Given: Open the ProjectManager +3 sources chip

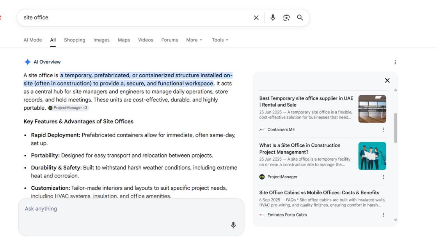Looking at the screenshot, I should 68,108.
